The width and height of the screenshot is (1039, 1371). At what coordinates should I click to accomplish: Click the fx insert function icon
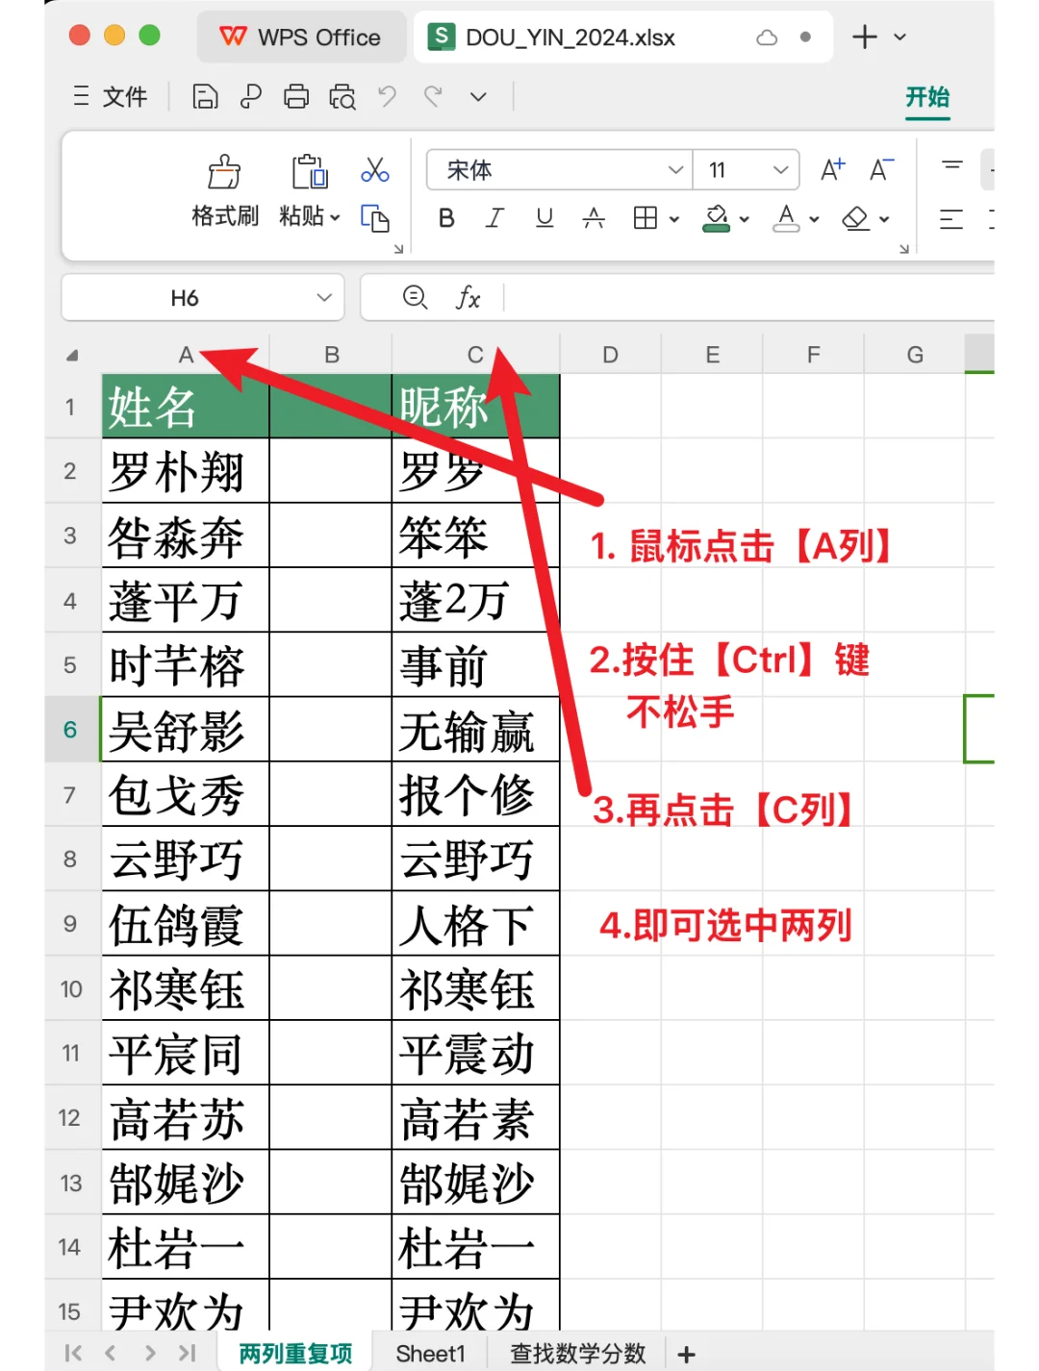[x=468, y=297]
